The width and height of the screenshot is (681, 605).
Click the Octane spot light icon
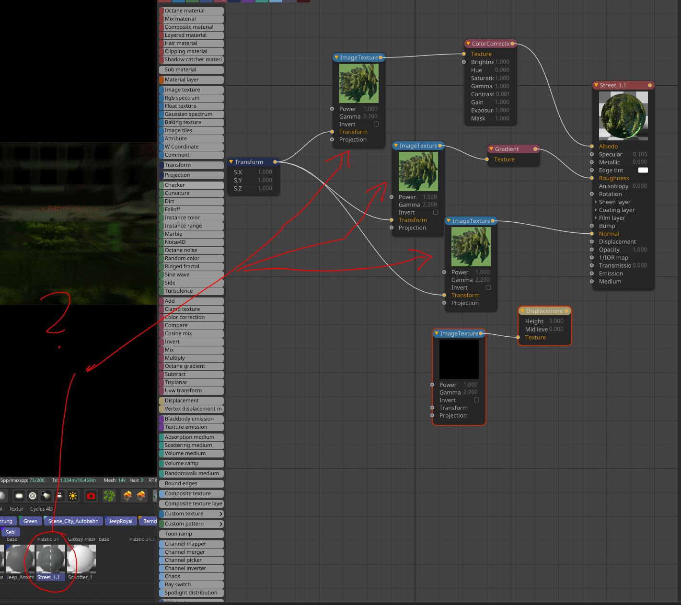pyautogui.click(x=46, y=496)
